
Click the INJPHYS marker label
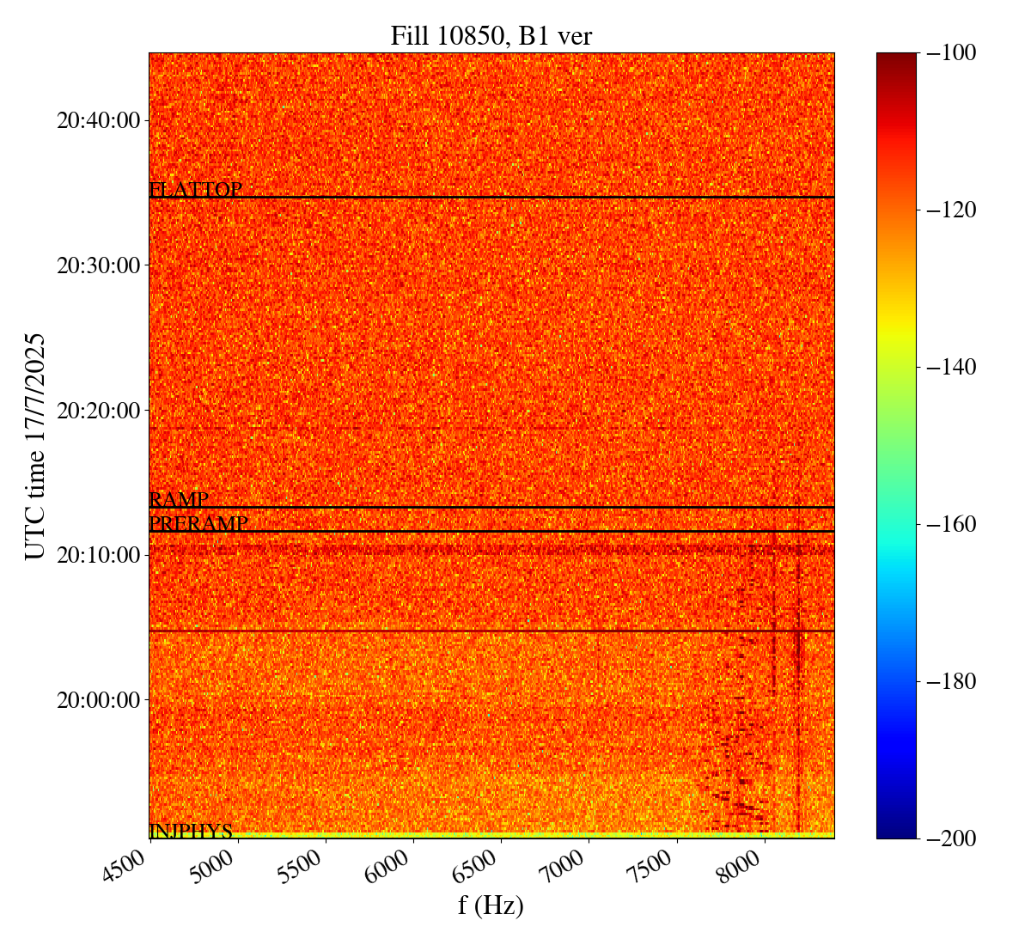coord(191,831)
